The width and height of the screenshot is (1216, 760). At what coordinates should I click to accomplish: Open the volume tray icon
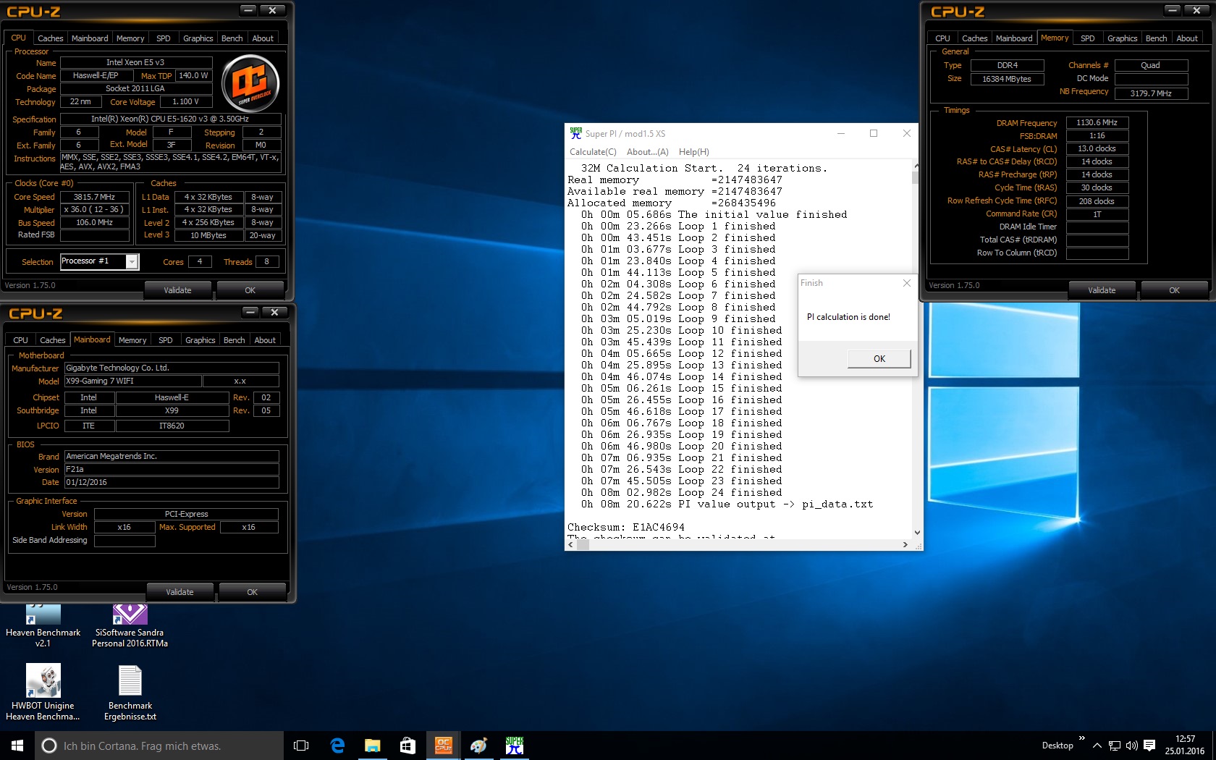[1132, 746]
